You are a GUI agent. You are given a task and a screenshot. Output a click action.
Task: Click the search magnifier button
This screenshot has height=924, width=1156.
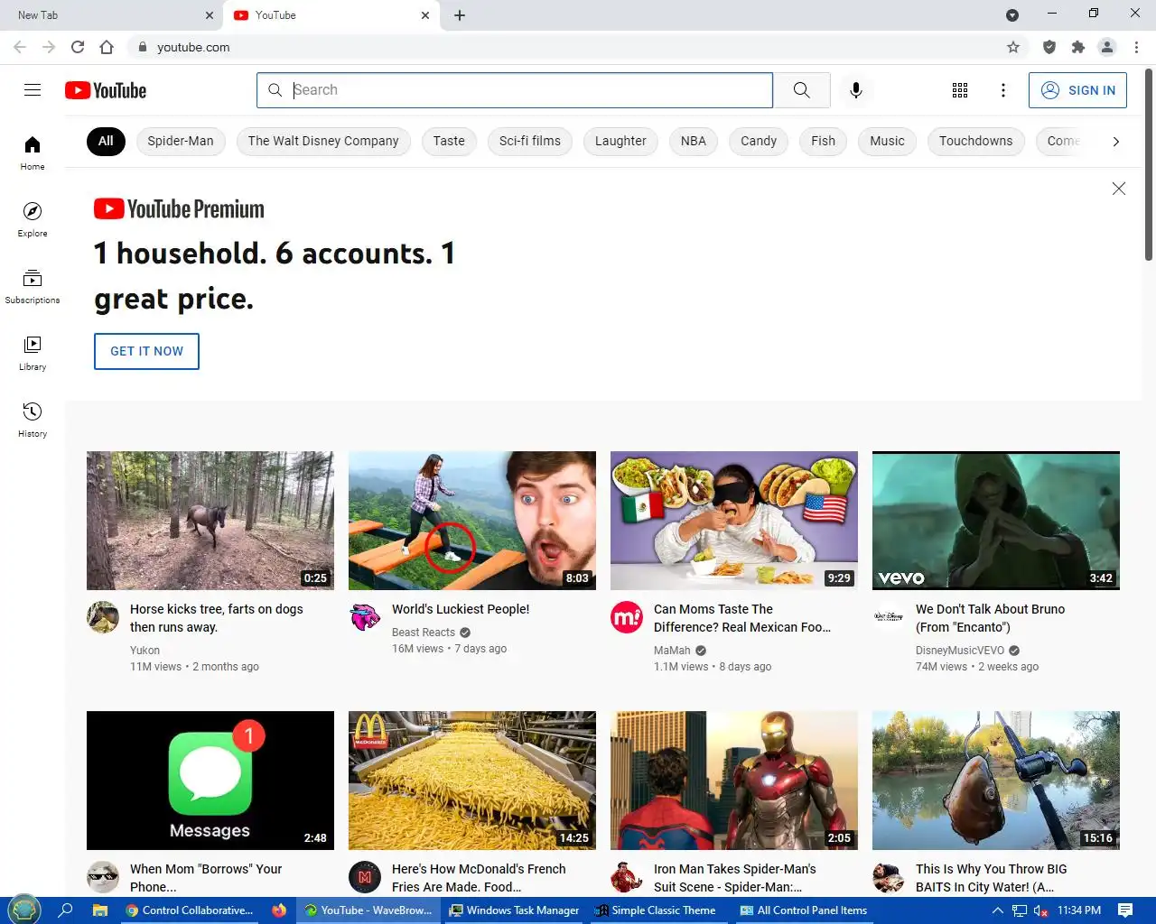[801, 90]
